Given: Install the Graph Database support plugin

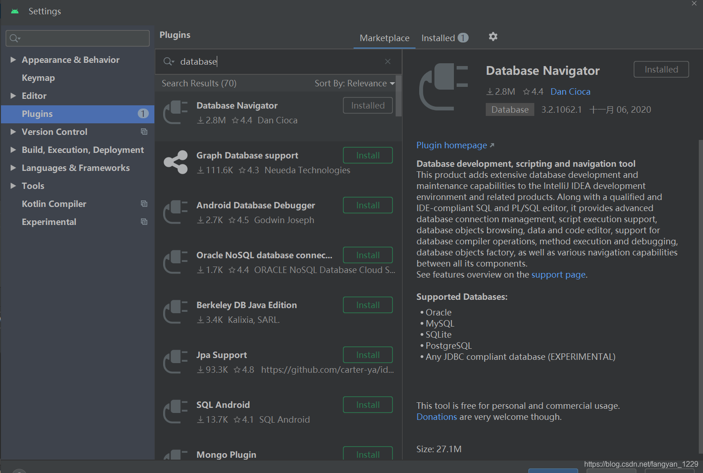Looking at the screenshot, I should (x=367, y=155).
